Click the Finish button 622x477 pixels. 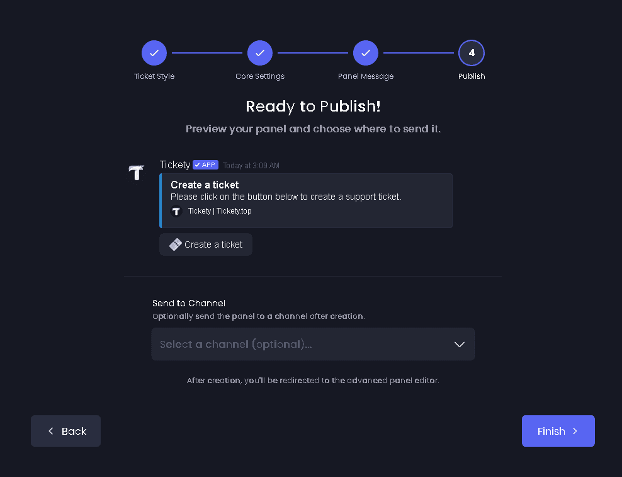(x=558, y=431)
